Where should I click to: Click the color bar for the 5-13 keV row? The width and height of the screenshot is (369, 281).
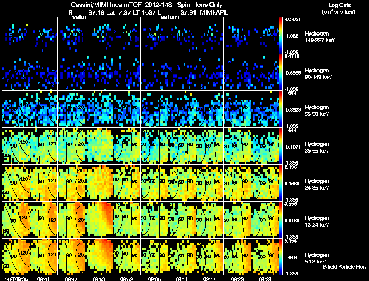tap(280, 257)
